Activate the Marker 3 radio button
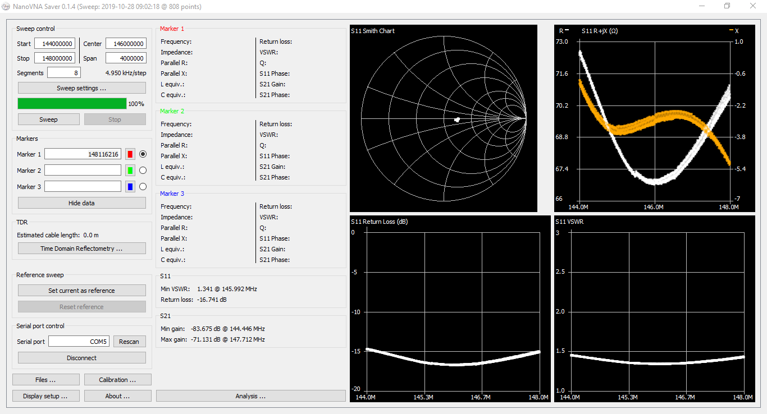 144,186
